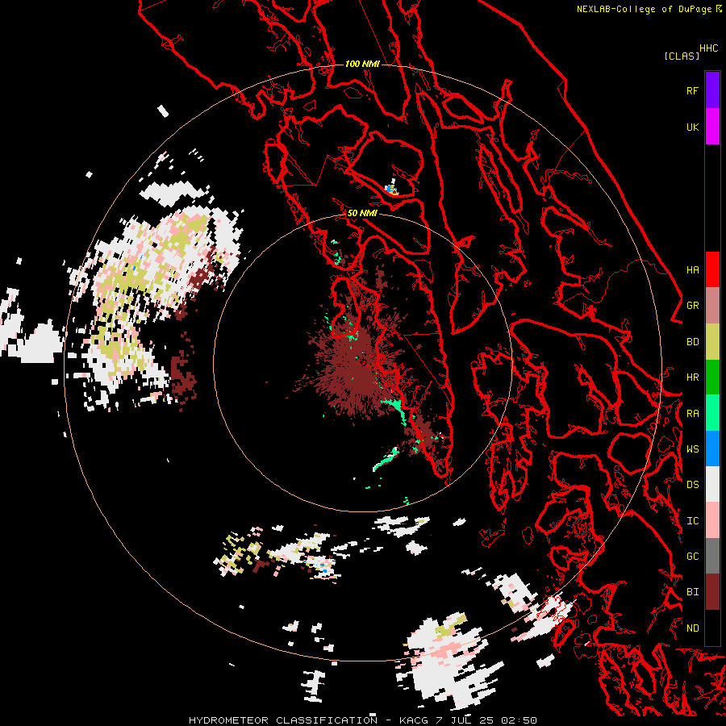Click the HA legend label
The image size is (726, 726).
point(692,269)
